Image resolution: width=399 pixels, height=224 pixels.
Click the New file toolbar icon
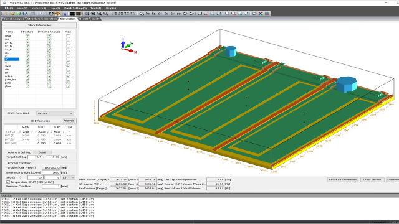(x=6, y=14)
